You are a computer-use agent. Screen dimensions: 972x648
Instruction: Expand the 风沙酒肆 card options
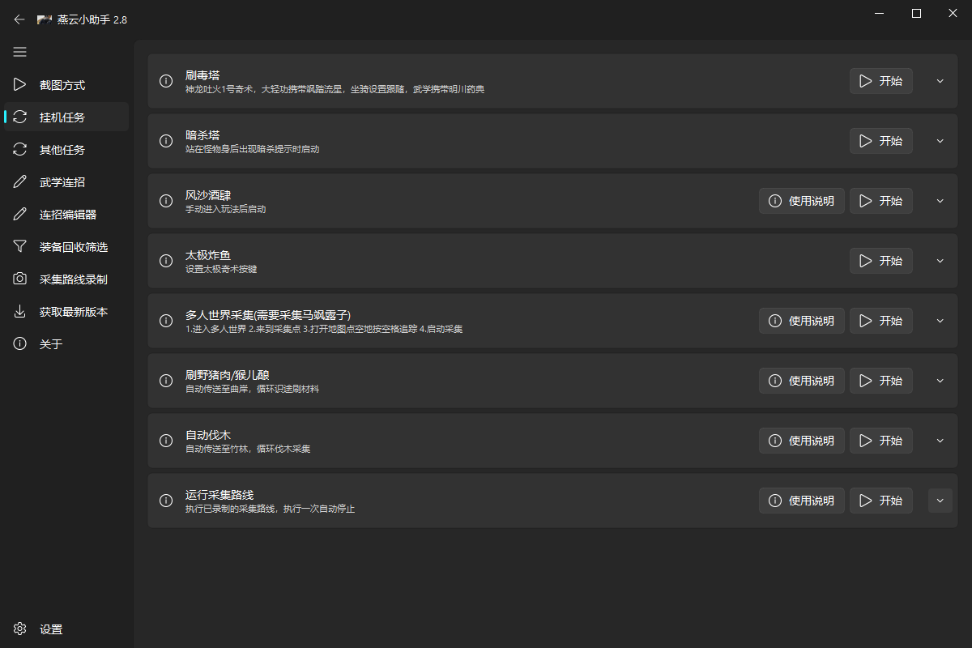coord(940,201)
